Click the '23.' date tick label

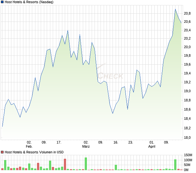[131, 143]
